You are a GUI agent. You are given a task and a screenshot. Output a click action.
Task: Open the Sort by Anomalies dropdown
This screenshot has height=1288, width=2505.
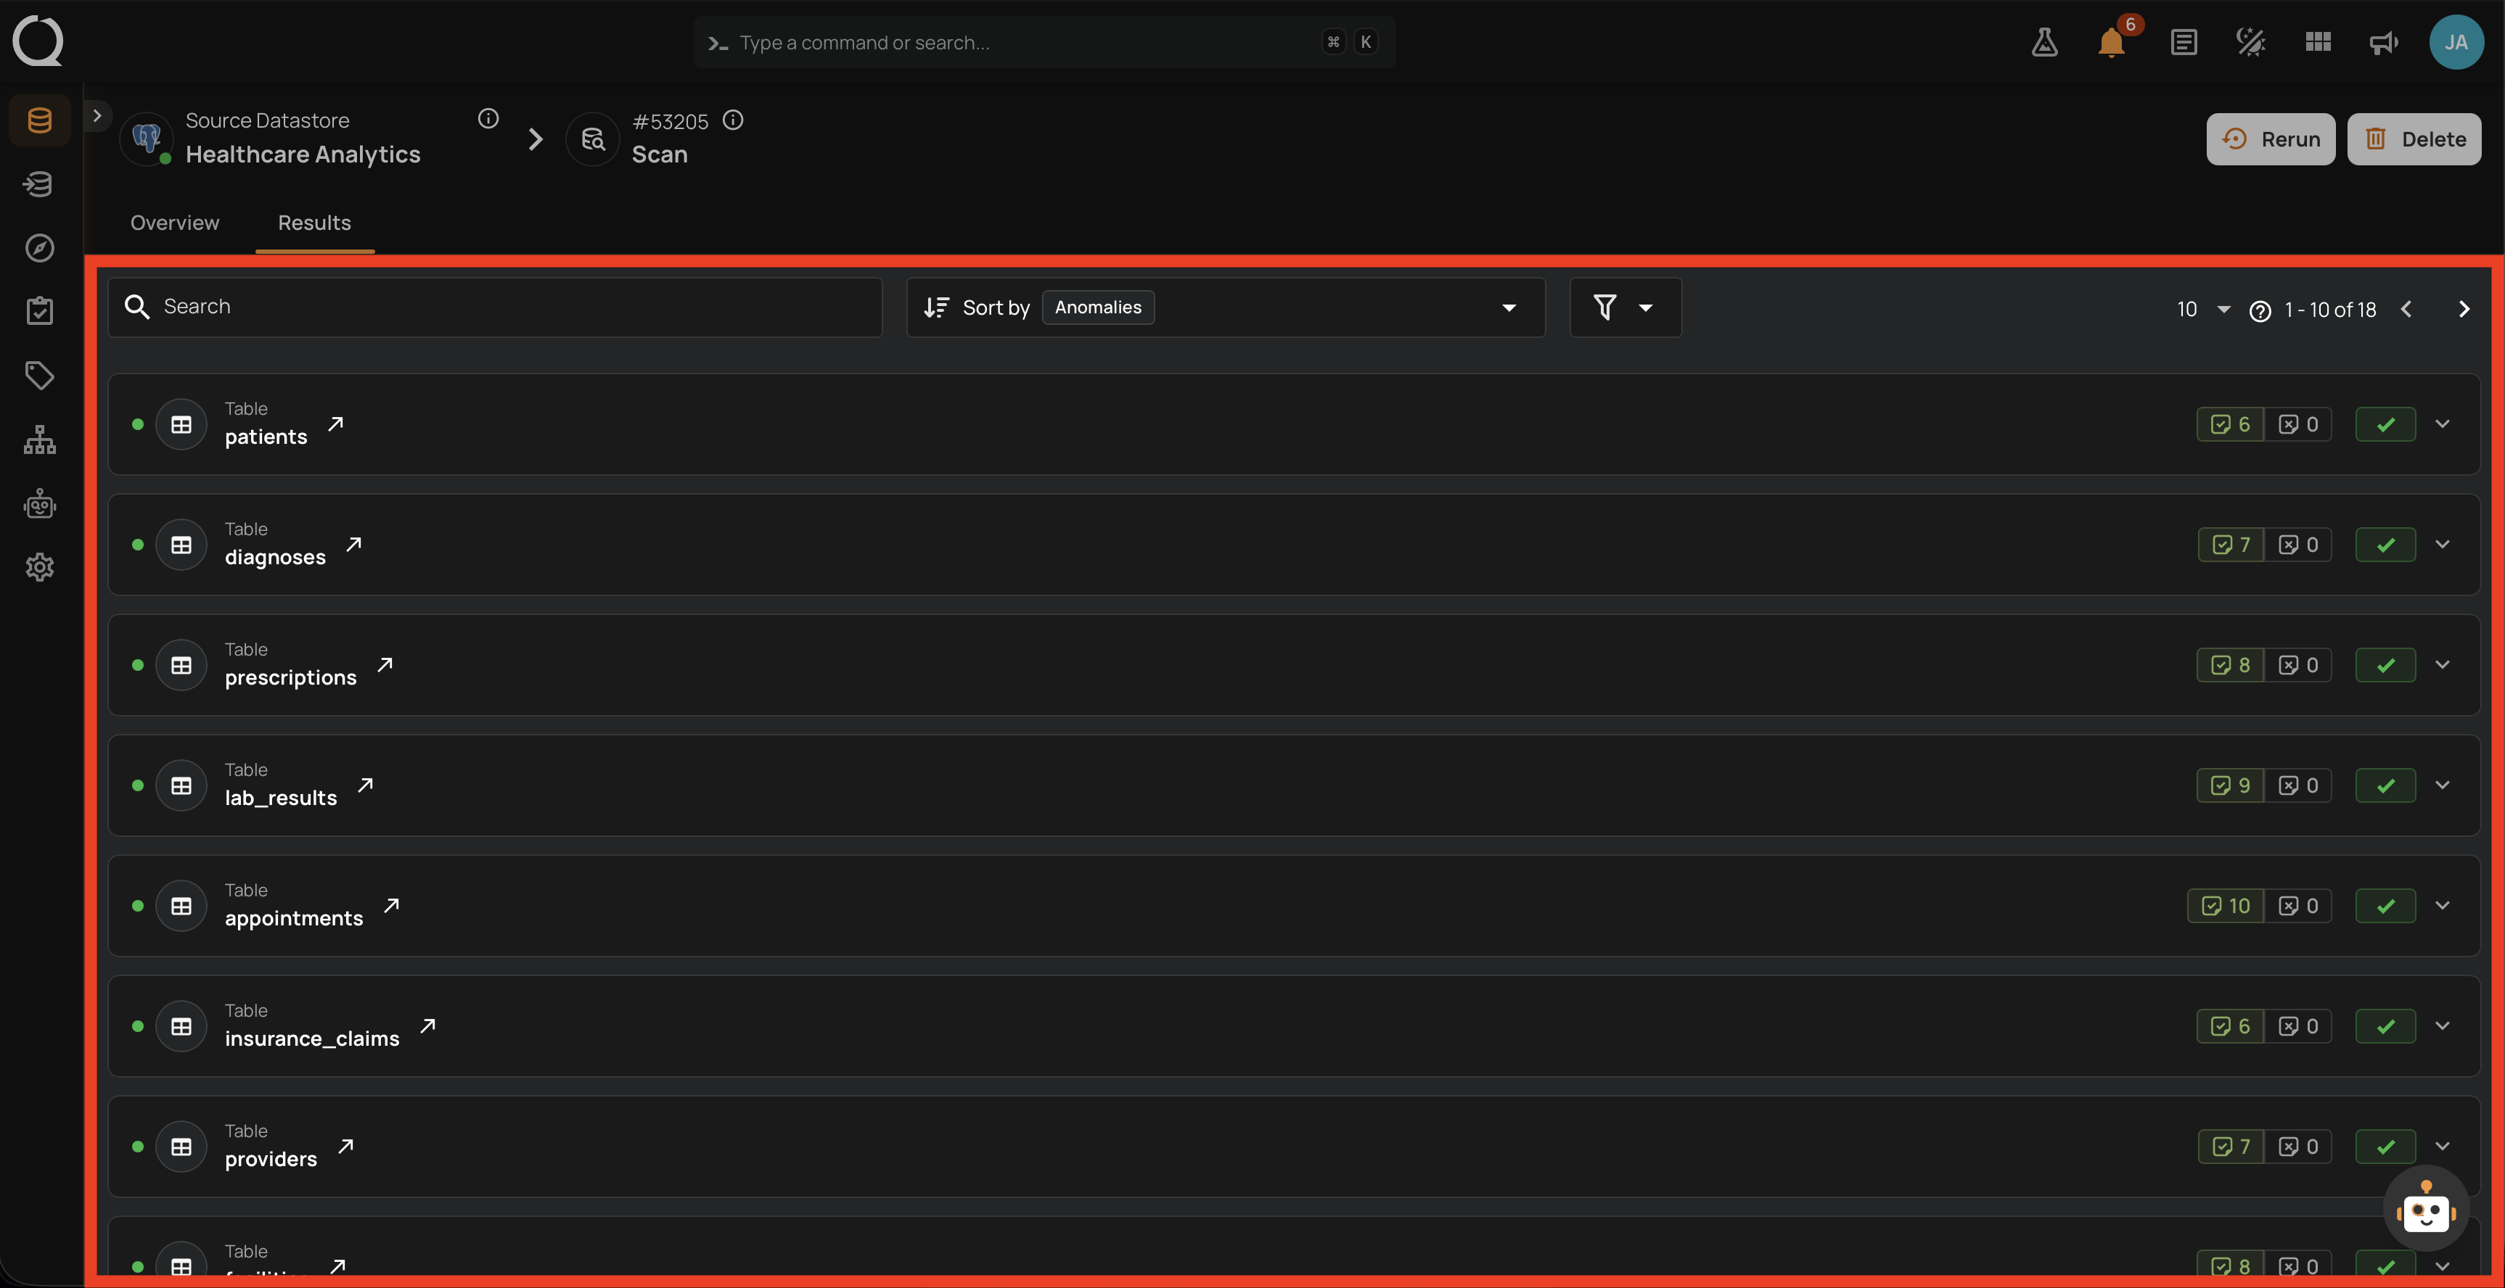click(x=1225, y=307)
